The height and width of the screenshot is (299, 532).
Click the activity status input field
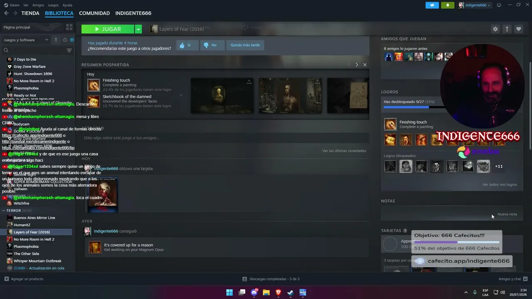[225, 138]
